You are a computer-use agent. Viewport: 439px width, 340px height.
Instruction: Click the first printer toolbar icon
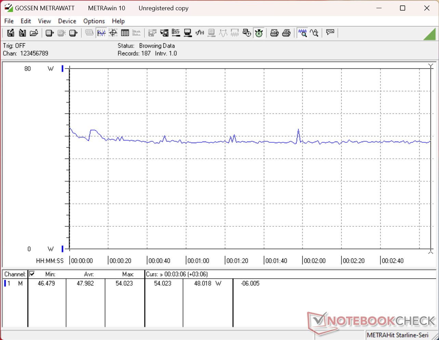(x=274, y=33)
